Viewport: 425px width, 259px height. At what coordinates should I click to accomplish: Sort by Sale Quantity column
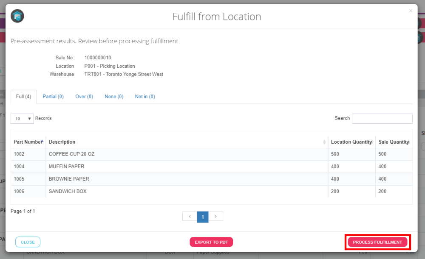[408, 142]
